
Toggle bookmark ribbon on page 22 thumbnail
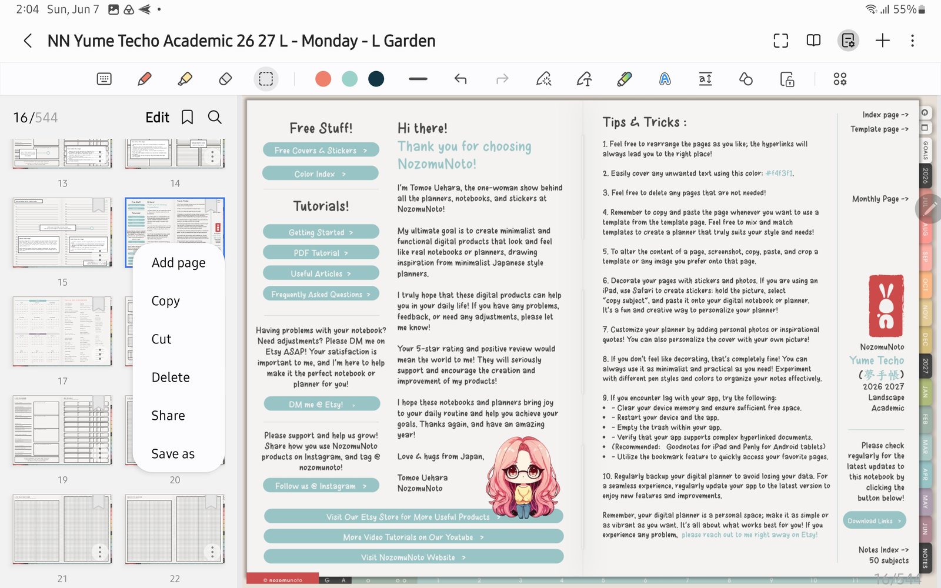tap(211, 502)
